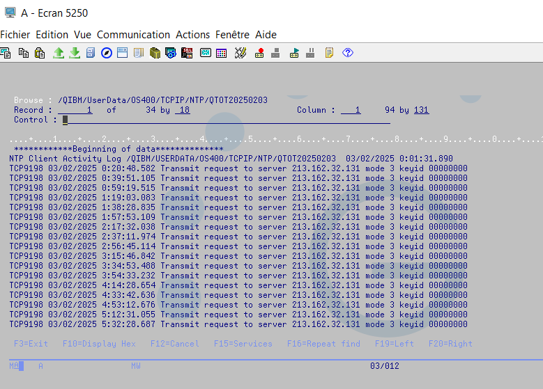Select the log line timestamped 0:20:48.582
Viewport: 543px width, 389px height.
[238, 168]
